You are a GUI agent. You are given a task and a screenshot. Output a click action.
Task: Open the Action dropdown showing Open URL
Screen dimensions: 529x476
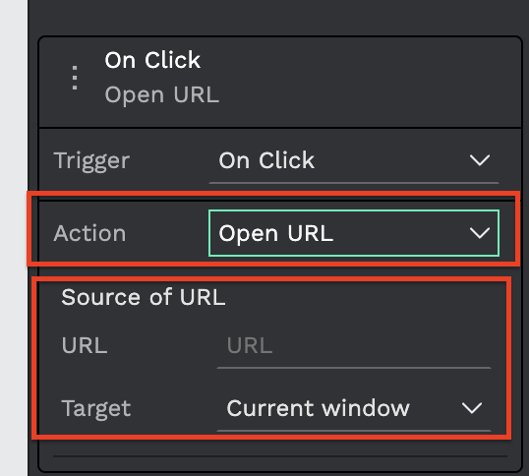click(354, 233)
